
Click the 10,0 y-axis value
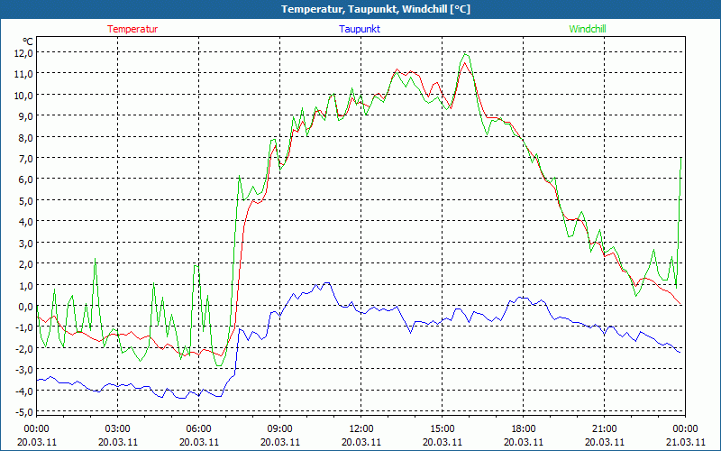pos(24,95)
